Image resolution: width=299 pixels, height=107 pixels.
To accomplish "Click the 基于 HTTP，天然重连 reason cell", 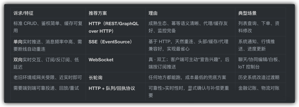I will tap(190, 45).
